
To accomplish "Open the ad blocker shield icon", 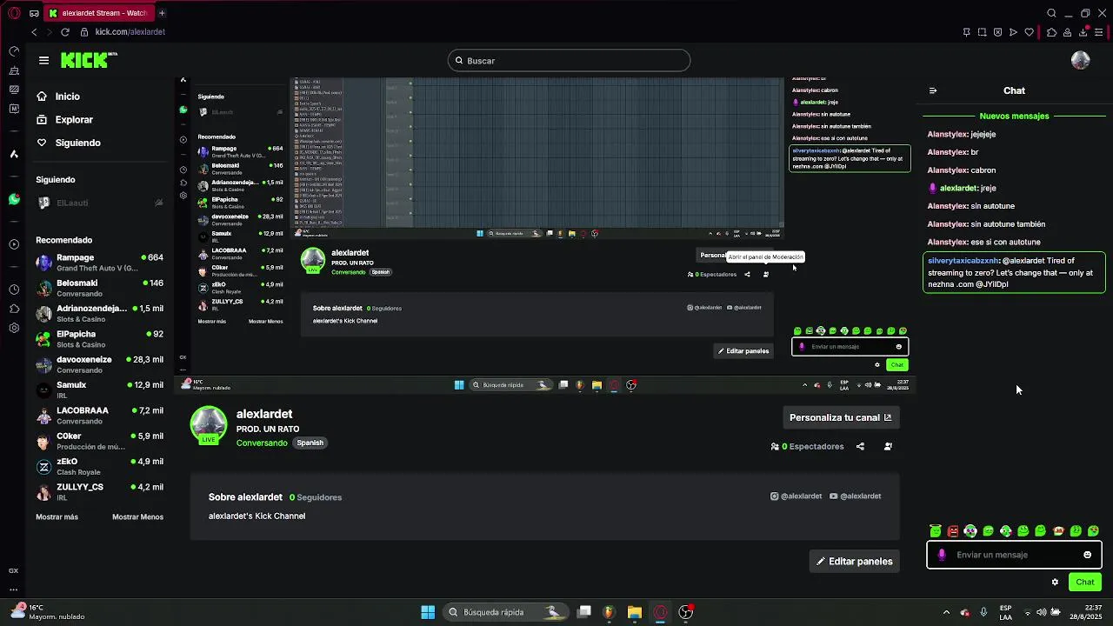I will pyautogui.click(x=997, y=32).
